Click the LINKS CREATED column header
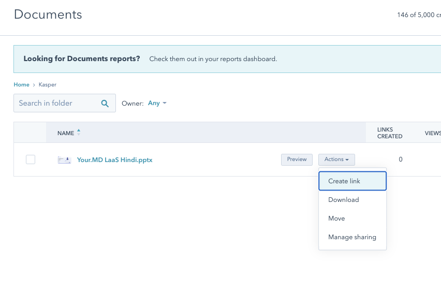Viewport: 441px width, 291px height. click(x=390, y=133)
